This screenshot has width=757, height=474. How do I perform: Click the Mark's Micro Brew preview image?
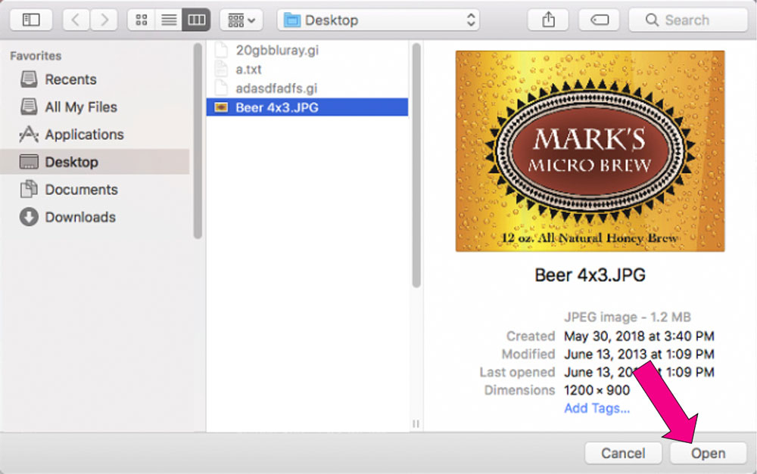click(x=590, y=151)
